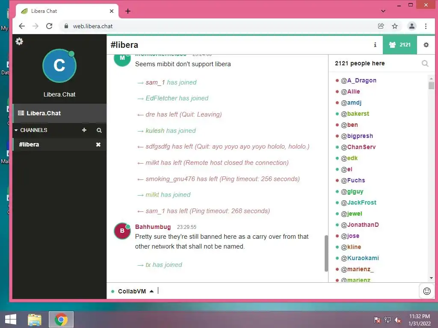Go back with the browser back arrow
The width and height of the screenshot is (438, 328).
pos(22,26)
